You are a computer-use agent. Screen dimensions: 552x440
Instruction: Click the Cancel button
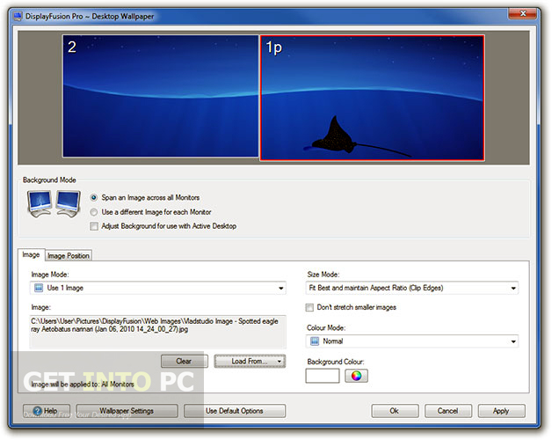coord(447,411)
